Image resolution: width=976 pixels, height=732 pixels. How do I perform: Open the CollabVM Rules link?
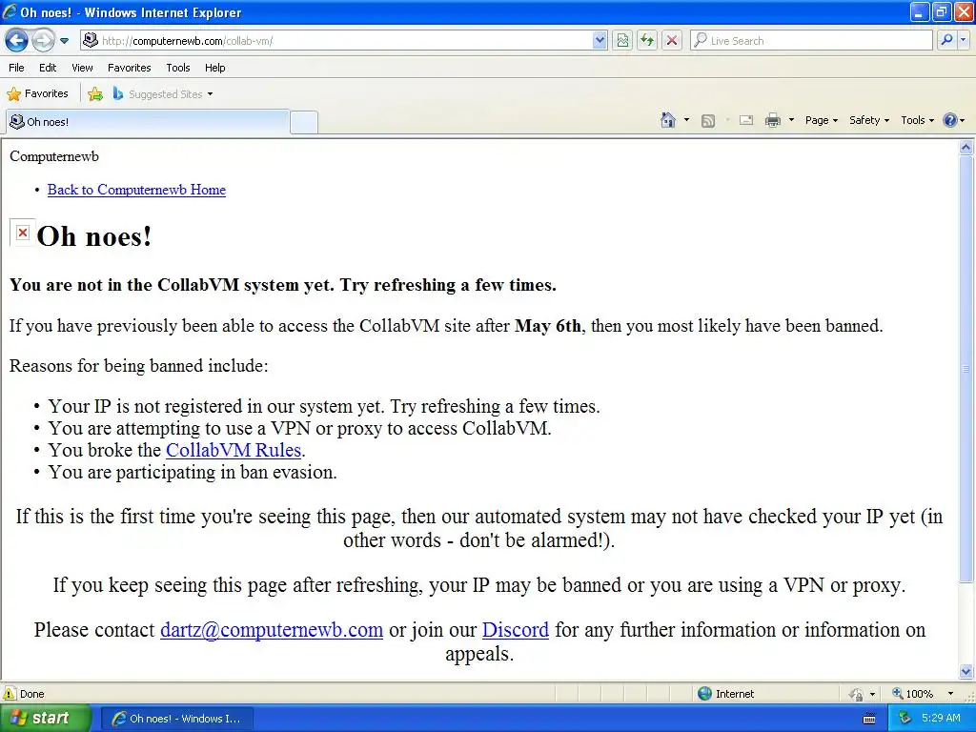234,450
